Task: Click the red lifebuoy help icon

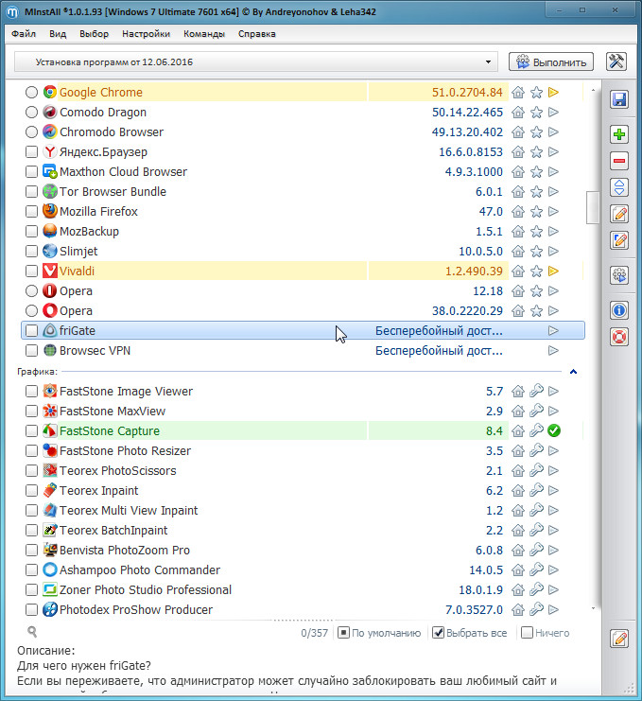Action: point(619,337)
